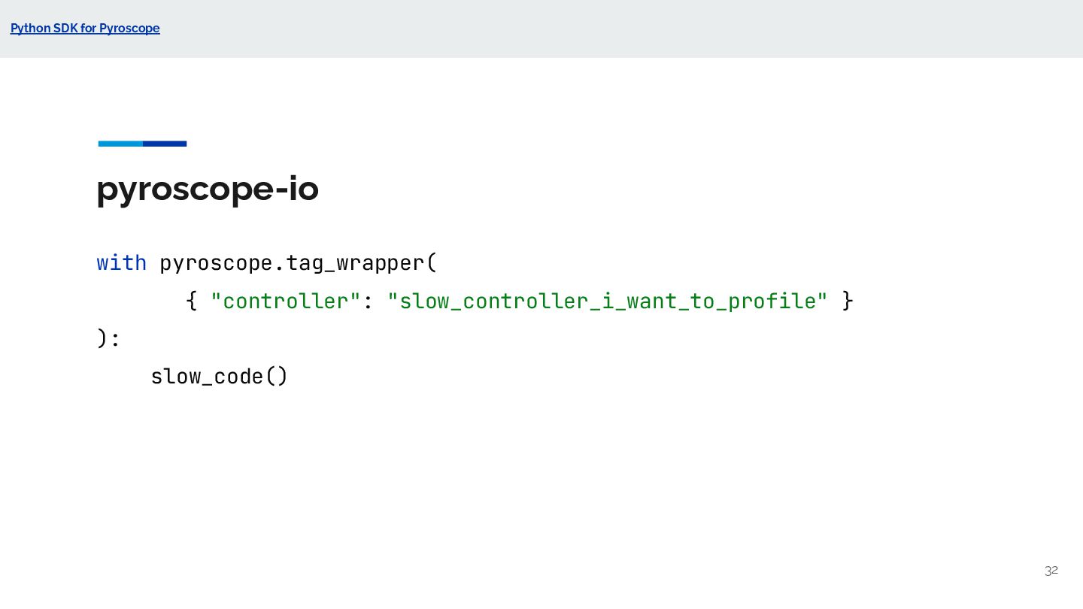Click the pyroscope-io slide title
Viewport: 1083px width, 609px height.
208,189
